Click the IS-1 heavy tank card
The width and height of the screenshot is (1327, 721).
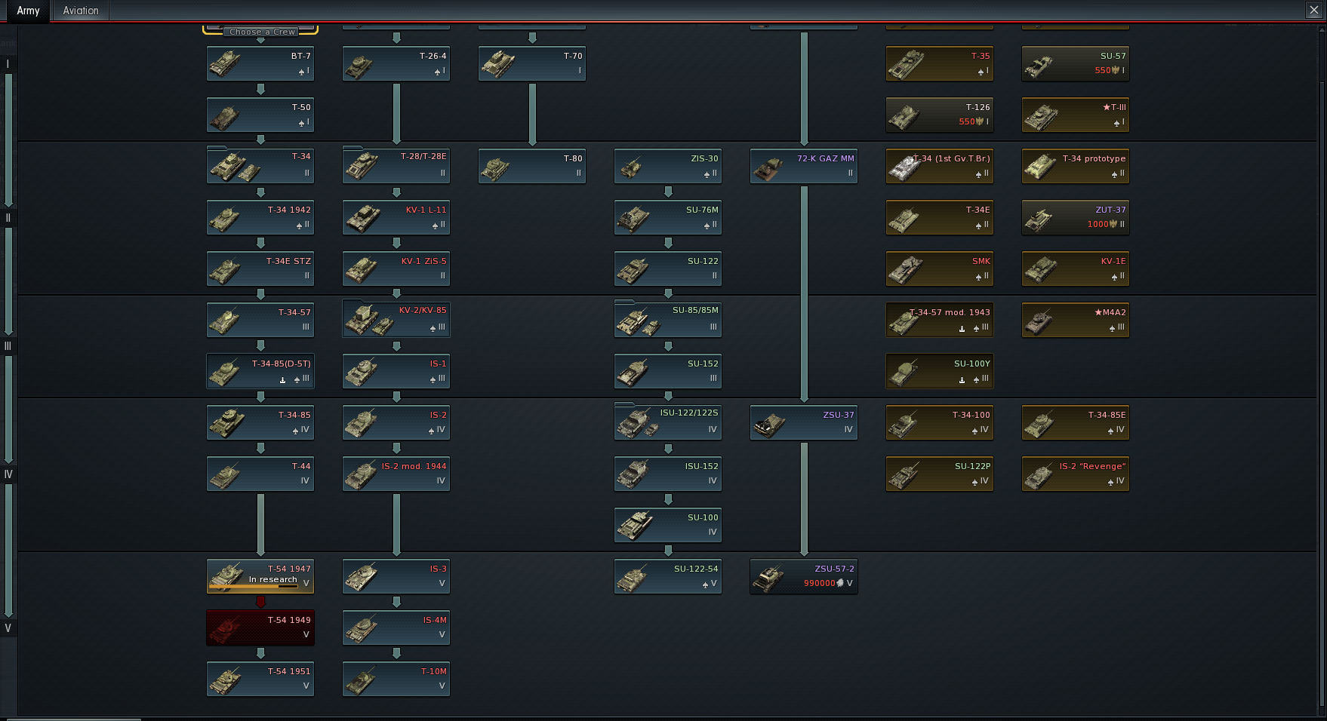396,371
